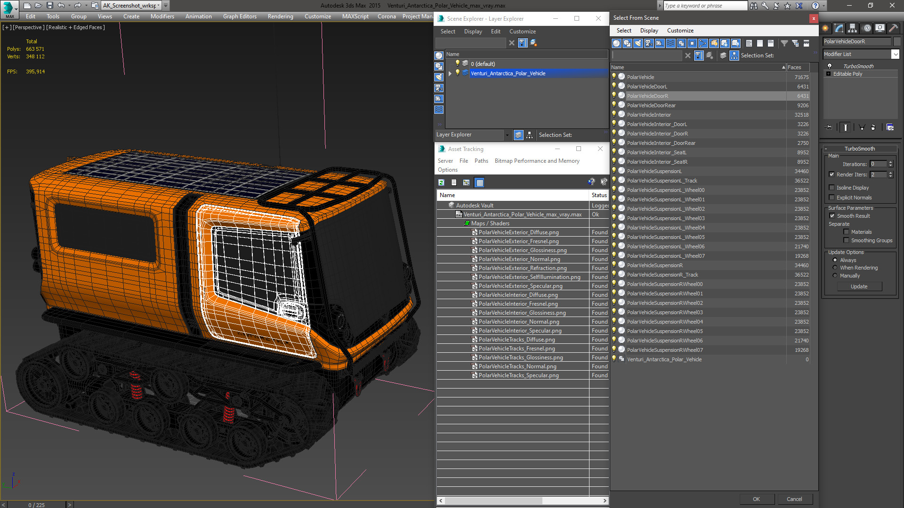Open Motion panel tab in command panel
This screenshot has height=508, width=904.
[x=866, y=28]
